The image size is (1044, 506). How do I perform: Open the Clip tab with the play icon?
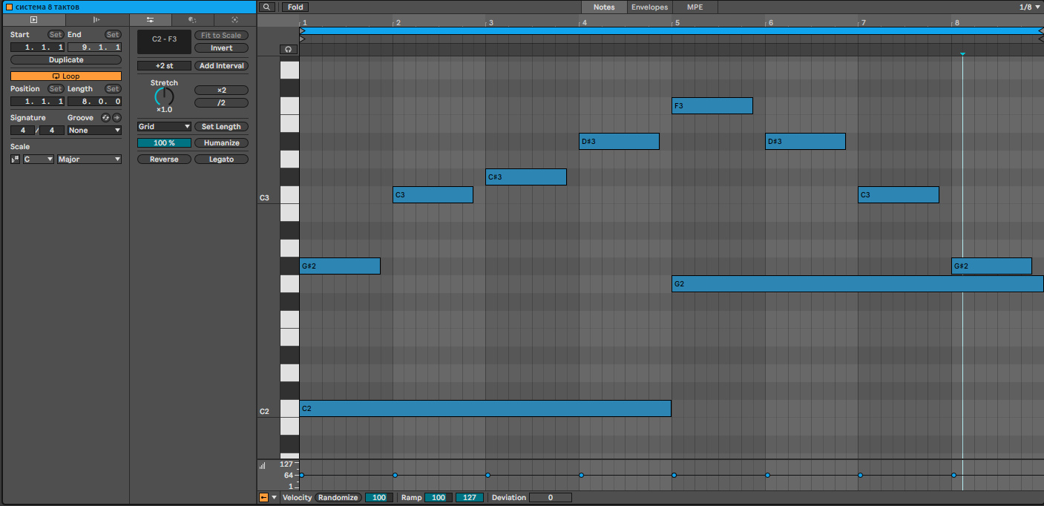pyautogui.click(x=33, y=20)
